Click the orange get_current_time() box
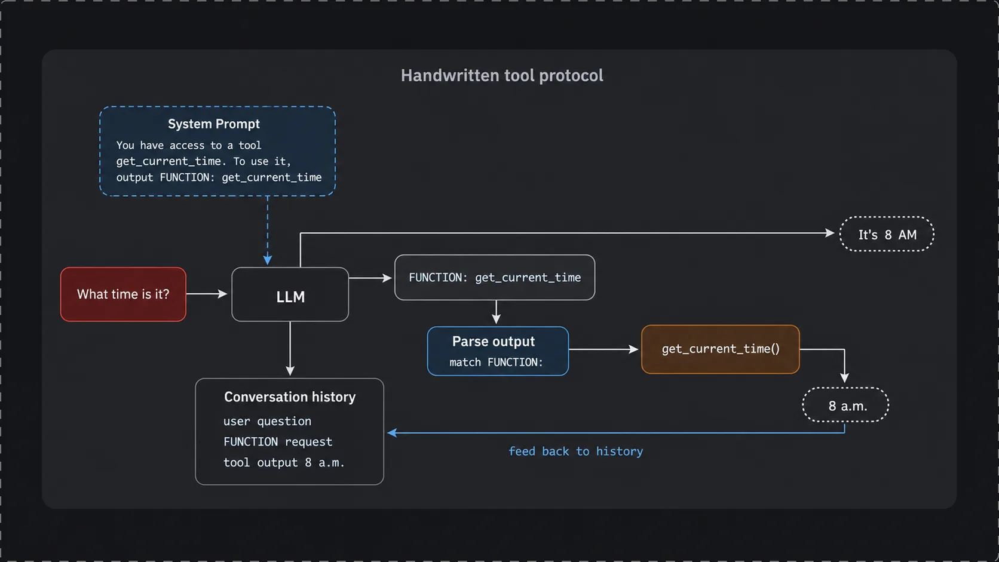Viewport: 999px width, 562px height. [x=721, y=349]
